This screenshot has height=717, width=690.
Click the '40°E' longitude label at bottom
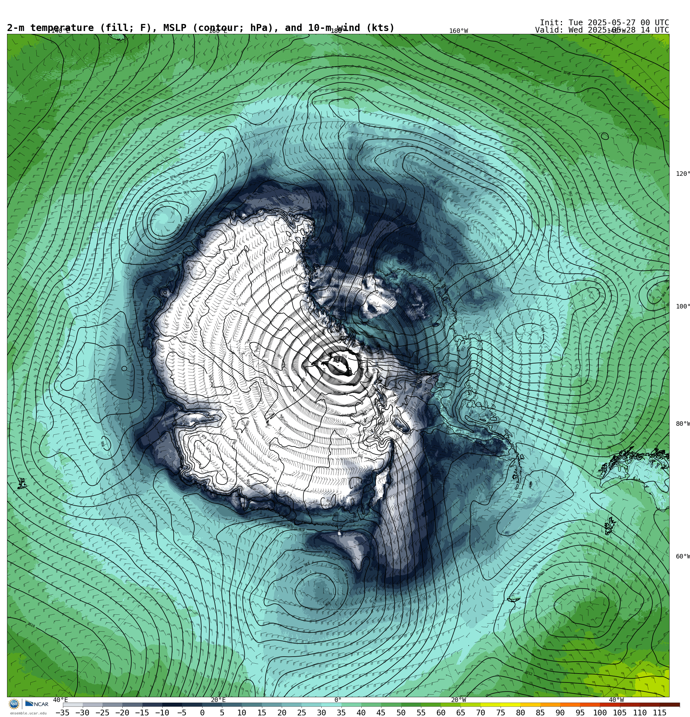coord(60,700)
